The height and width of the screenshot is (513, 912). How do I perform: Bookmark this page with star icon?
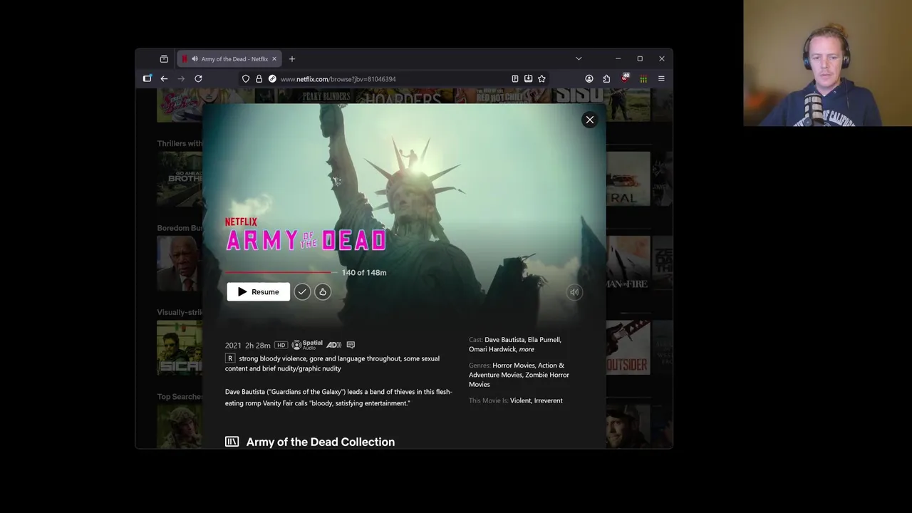click(x=541, y=78)
